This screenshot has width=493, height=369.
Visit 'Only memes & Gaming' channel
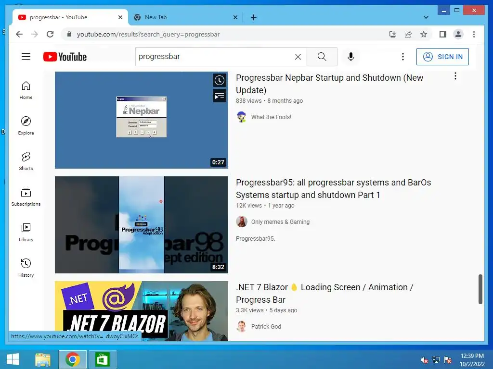point(281,222)
